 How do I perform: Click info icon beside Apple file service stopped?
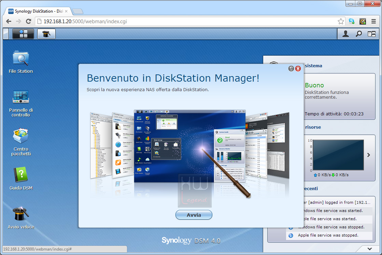pos(291,236)
